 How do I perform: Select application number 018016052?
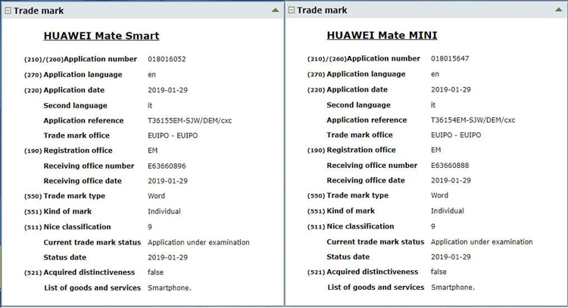pos(167,59)
